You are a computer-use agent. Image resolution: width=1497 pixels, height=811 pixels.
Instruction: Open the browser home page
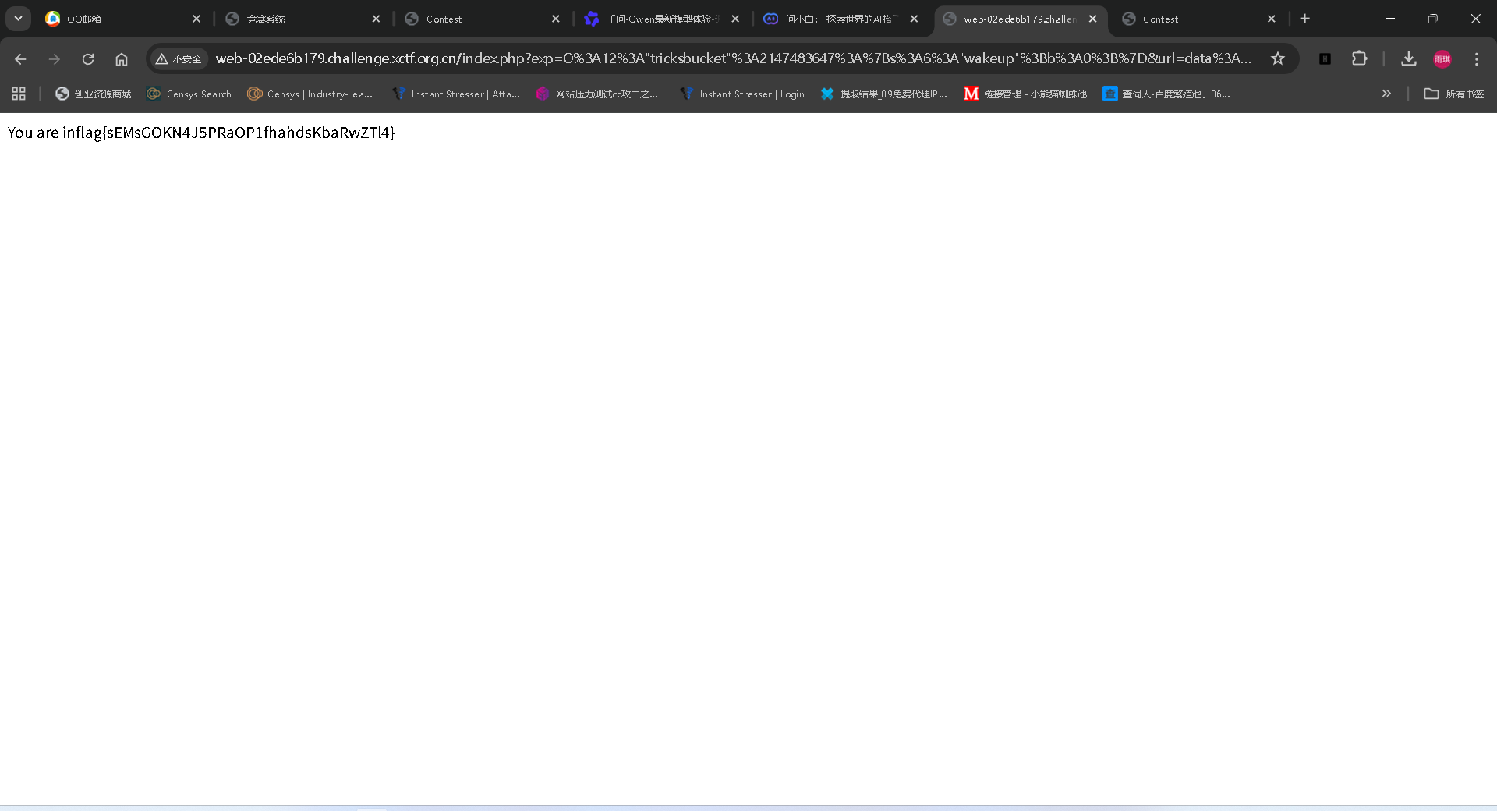point(122,59)
